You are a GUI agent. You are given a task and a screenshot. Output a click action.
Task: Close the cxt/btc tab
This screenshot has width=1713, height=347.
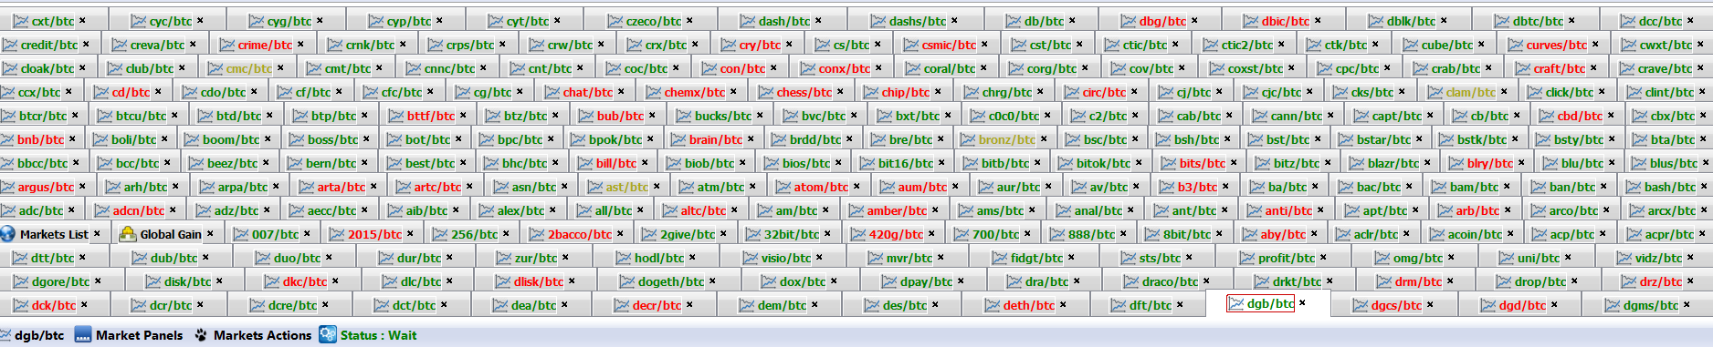(82, 21)
